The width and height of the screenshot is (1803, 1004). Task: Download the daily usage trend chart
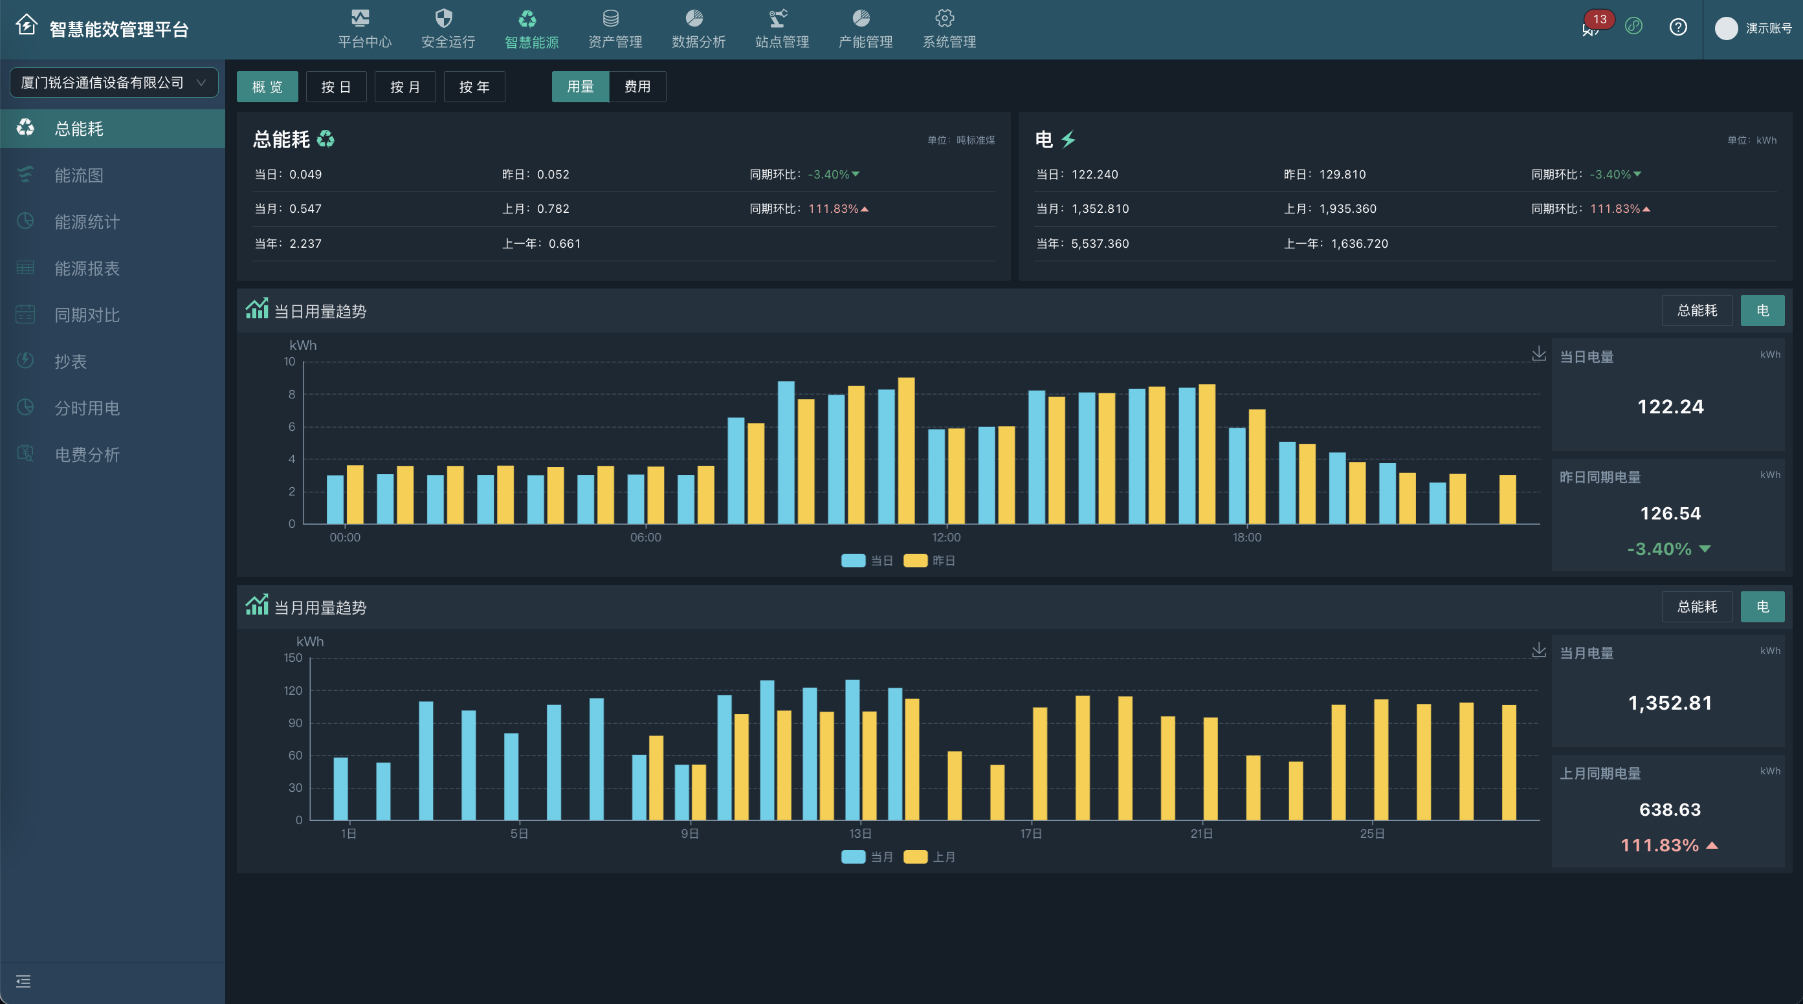point(1538,354)
